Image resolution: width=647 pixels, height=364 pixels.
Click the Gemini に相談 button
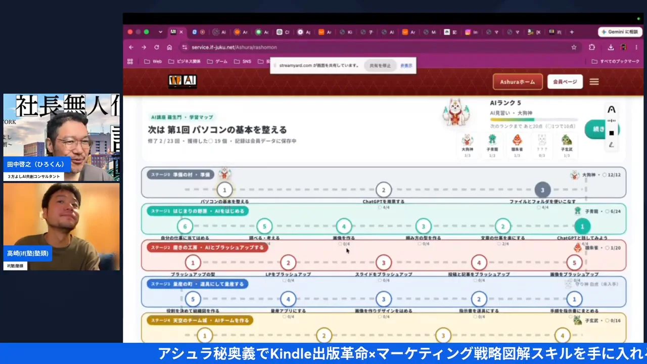[620, 32]
